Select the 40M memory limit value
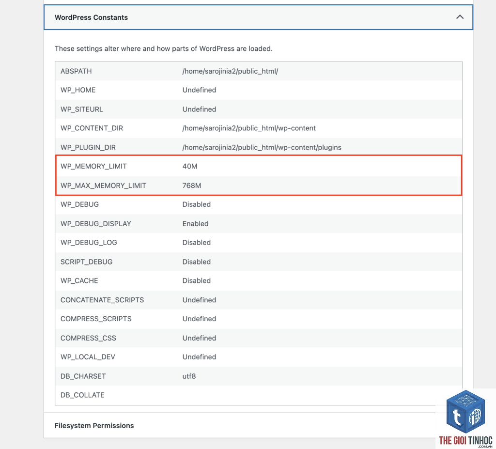496x449 pixels. click(190, 167)
